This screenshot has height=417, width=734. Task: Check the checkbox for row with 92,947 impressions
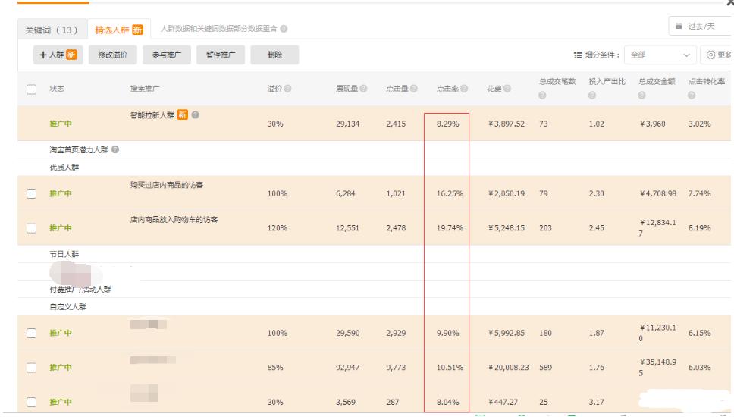tap(31, 368)
